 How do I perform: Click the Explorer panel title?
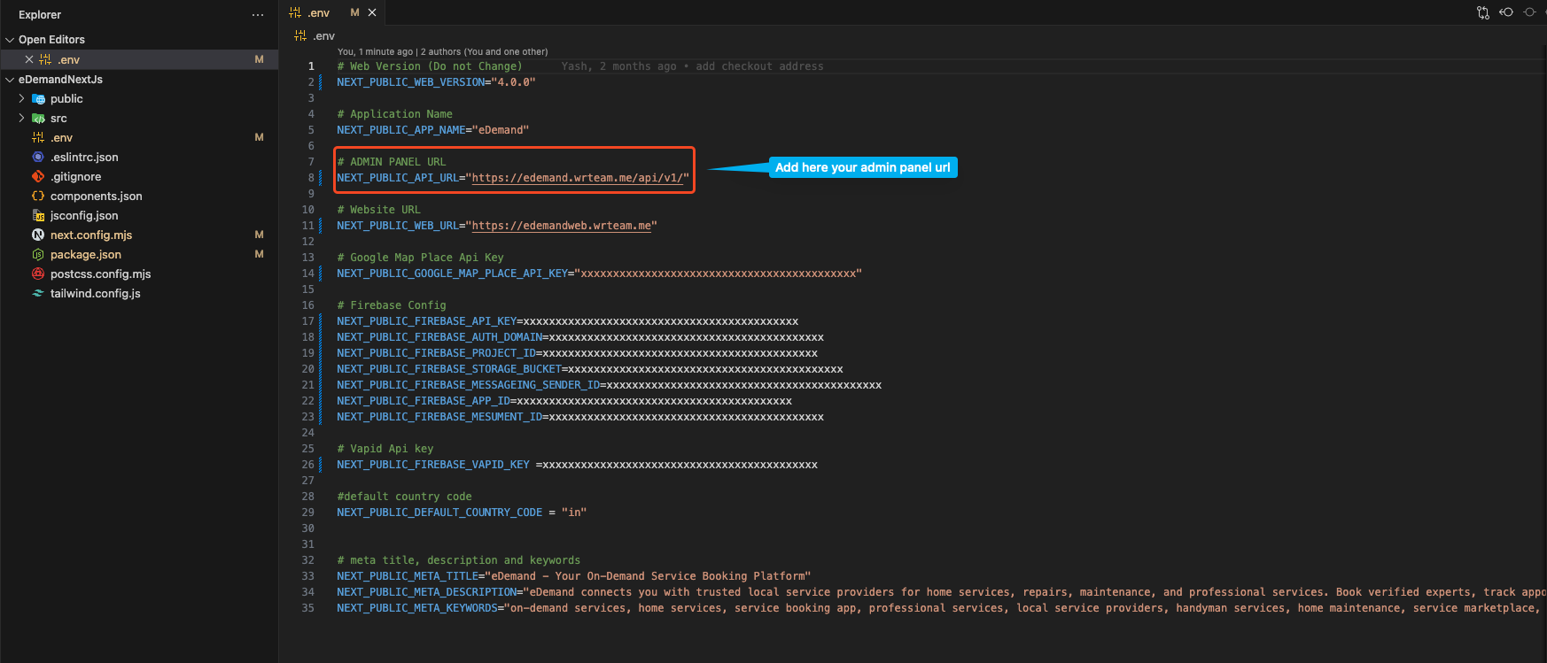40,15
